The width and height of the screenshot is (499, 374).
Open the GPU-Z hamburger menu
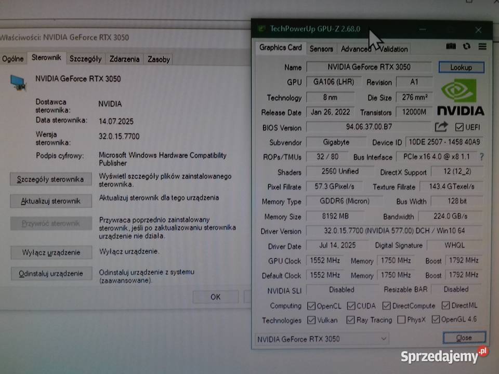[482, 47]
